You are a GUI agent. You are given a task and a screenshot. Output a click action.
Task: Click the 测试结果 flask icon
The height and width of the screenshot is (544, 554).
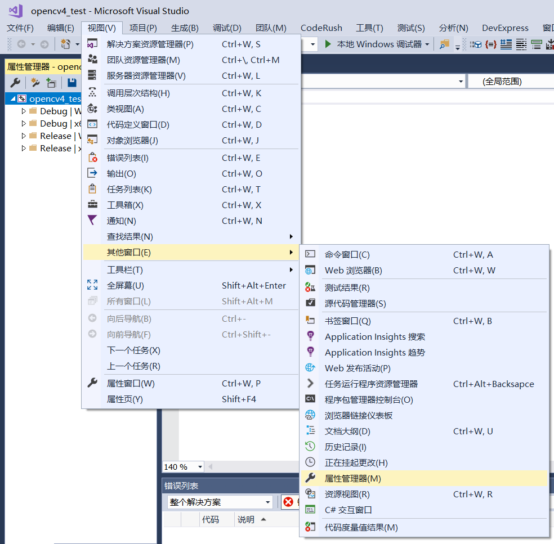[310, 287]
